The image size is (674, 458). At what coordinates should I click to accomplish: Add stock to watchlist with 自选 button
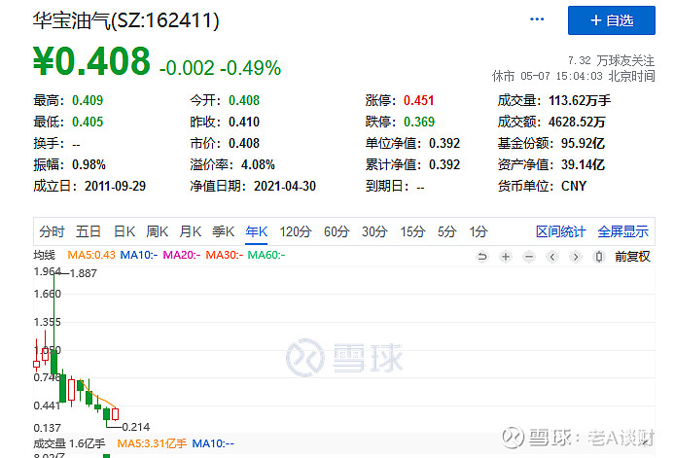pos(611,20)
